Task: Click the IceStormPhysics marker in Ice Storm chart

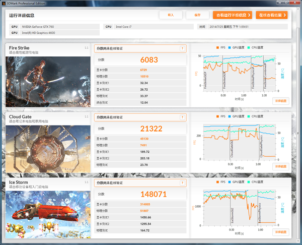Action: pos(260,213)
